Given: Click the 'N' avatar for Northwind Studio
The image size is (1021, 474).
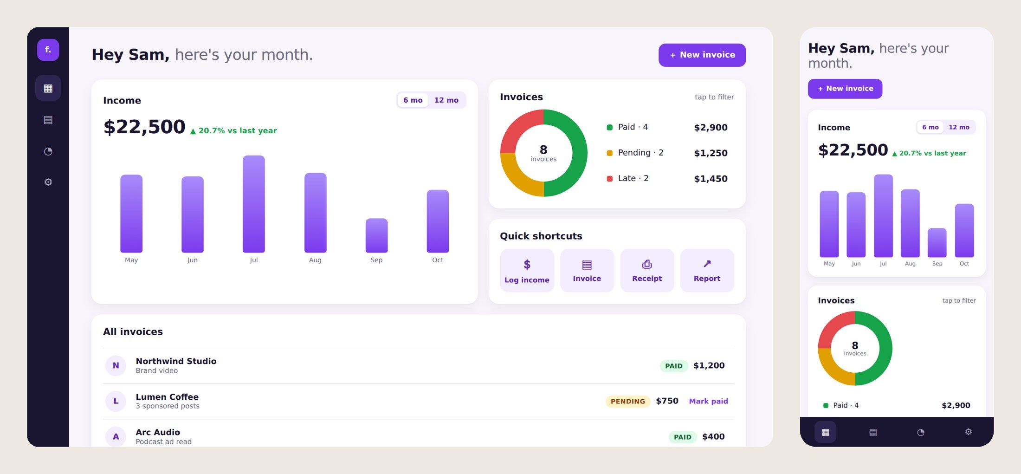Looking at the screenshot, I should coord(116,365).
